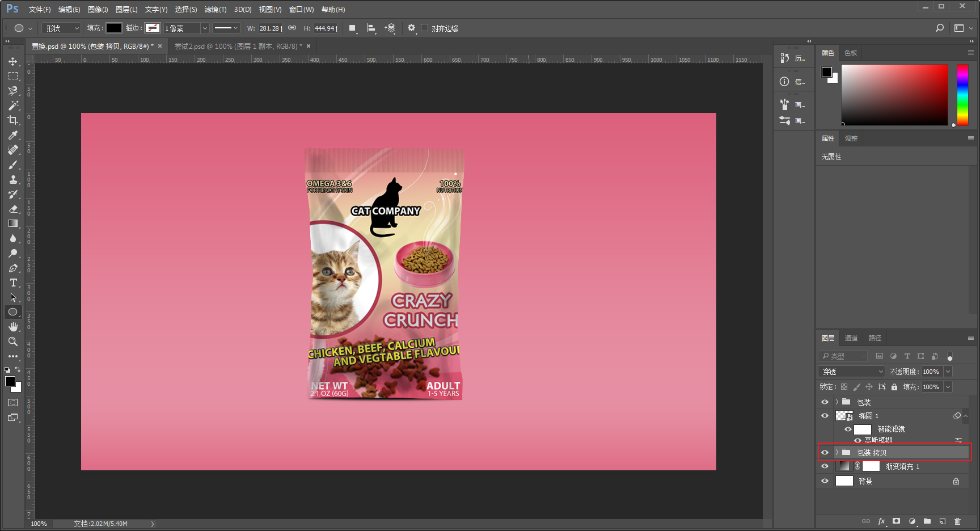Image resolution: width=980 pixels, height=531 pixels.
Task: Select the Move tool
Action: pyautogui.click(x=13, y=61)
